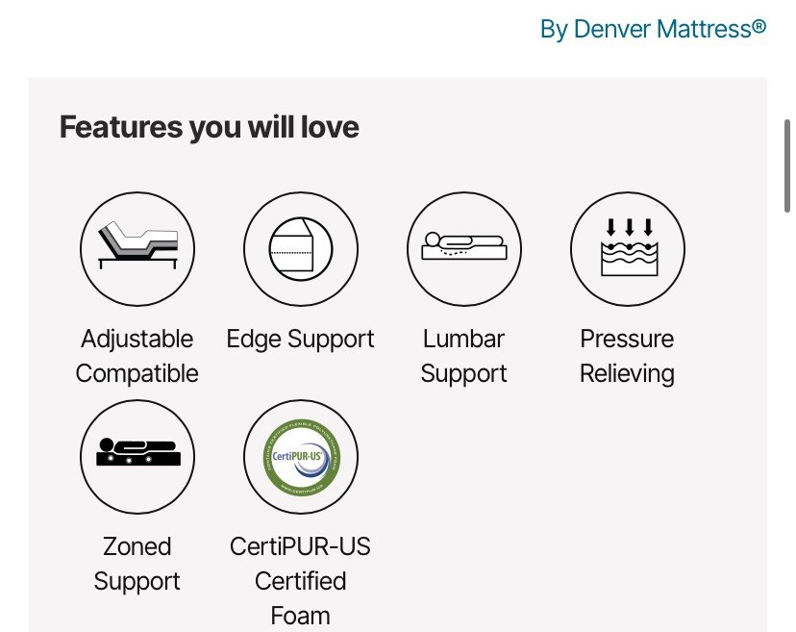The image size is (796, 632).
Task: Click the "Pressure Relieving" label text
Action: (628, 356)
